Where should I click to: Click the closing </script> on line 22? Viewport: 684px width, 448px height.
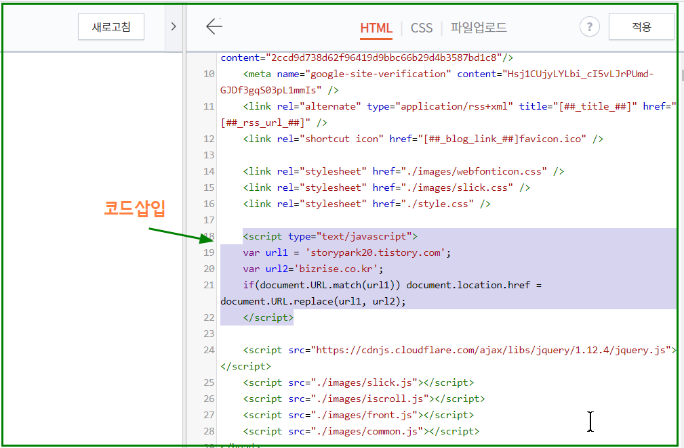pyautogui.click(x=268, y=317)
